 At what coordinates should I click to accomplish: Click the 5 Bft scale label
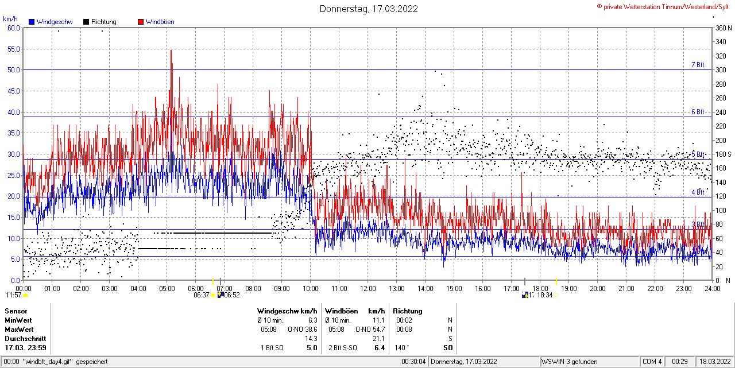click(698, 154)
